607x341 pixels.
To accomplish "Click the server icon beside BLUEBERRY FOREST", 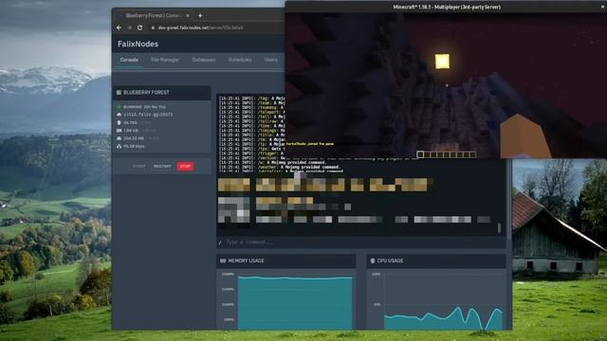I will point(119,93).
